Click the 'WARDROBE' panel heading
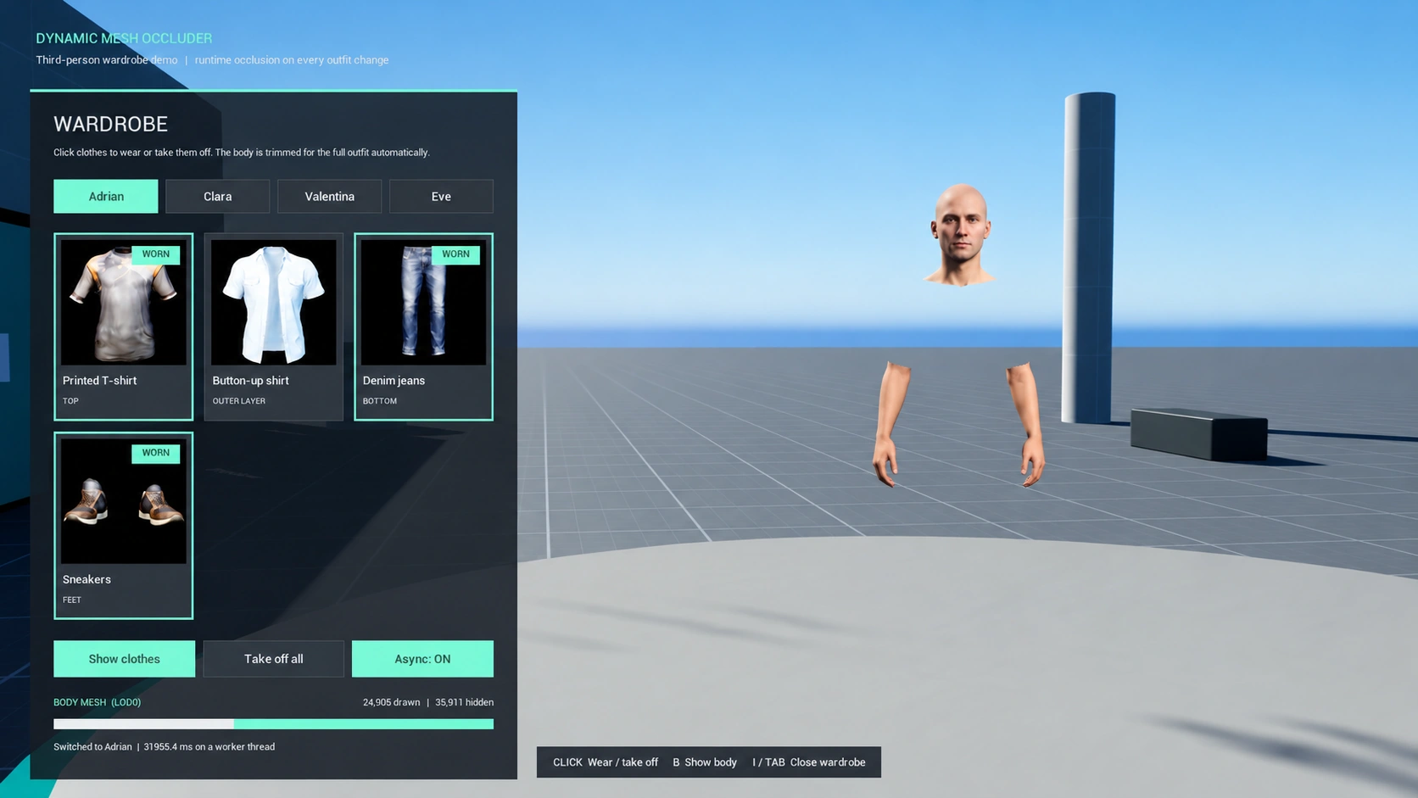This screenshot has width=1418, height=798. coord(111,124)
